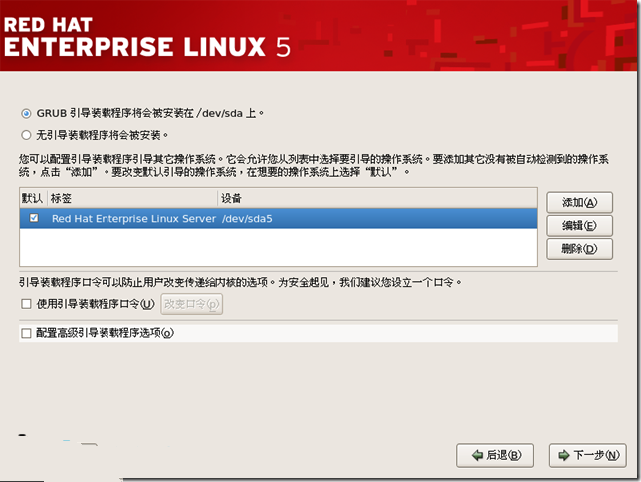Click the right arrow icon on 下一步
The image size is (641, 482).
[564, 455]
